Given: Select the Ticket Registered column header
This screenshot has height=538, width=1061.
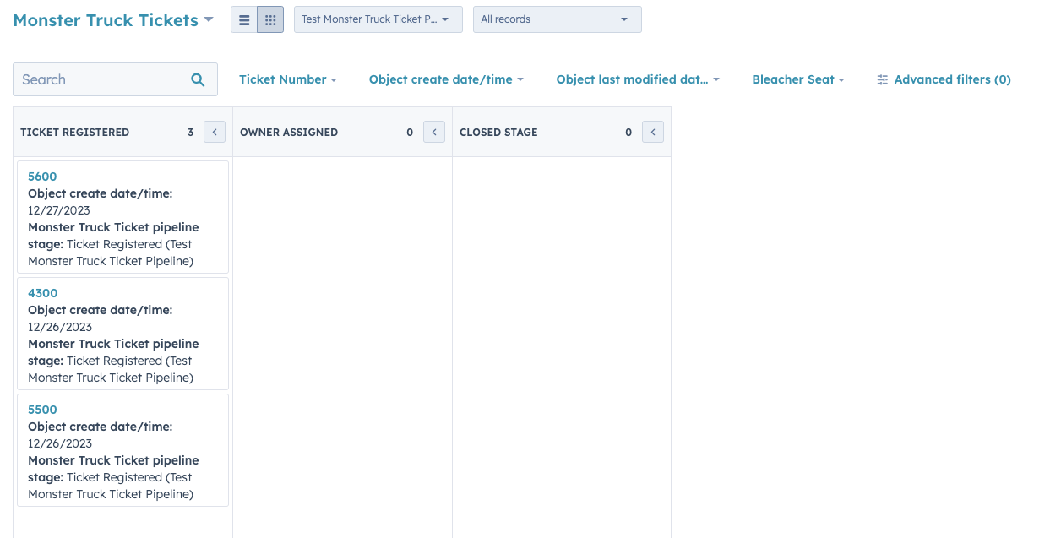Looking at the screenshot, I should 73,132.
